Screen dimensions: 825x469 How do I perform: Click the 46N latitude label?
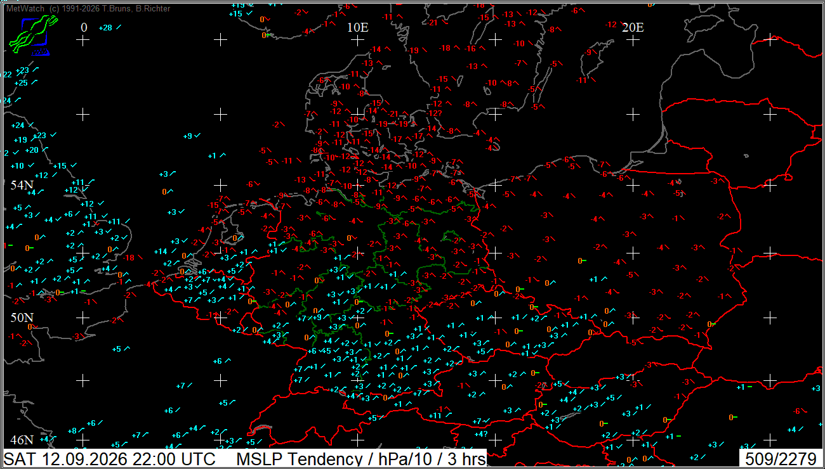coord(22,440)
